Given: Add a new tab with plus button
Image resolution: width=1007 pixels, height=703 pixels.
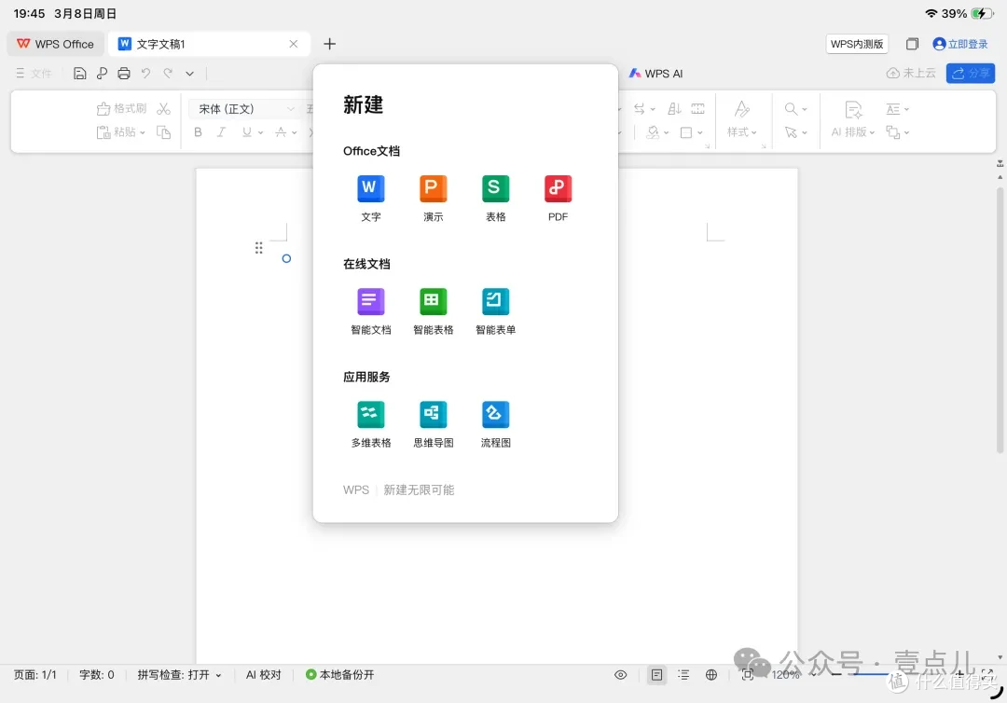Looking at the screenshot, I should (x=329, y=44).
